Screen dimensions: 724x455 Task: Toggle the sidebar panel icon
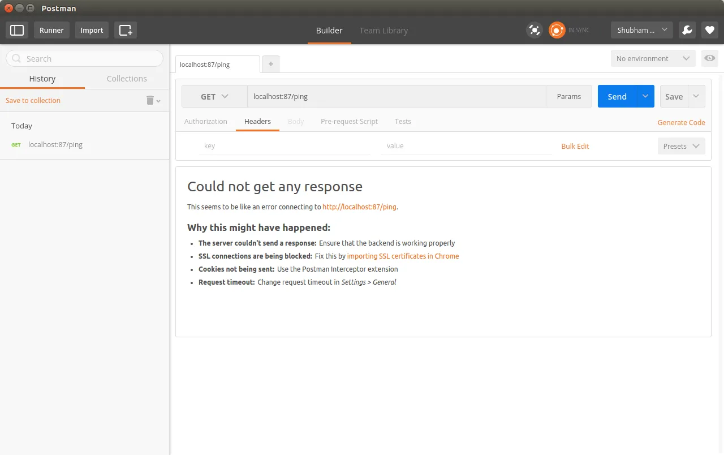(x=17, y=30)
